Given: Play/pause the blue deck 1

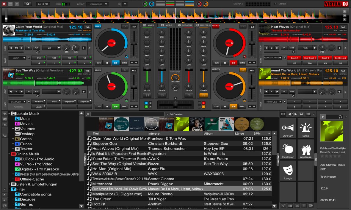Looking at the screenshot, I should (x=115, y=63).
